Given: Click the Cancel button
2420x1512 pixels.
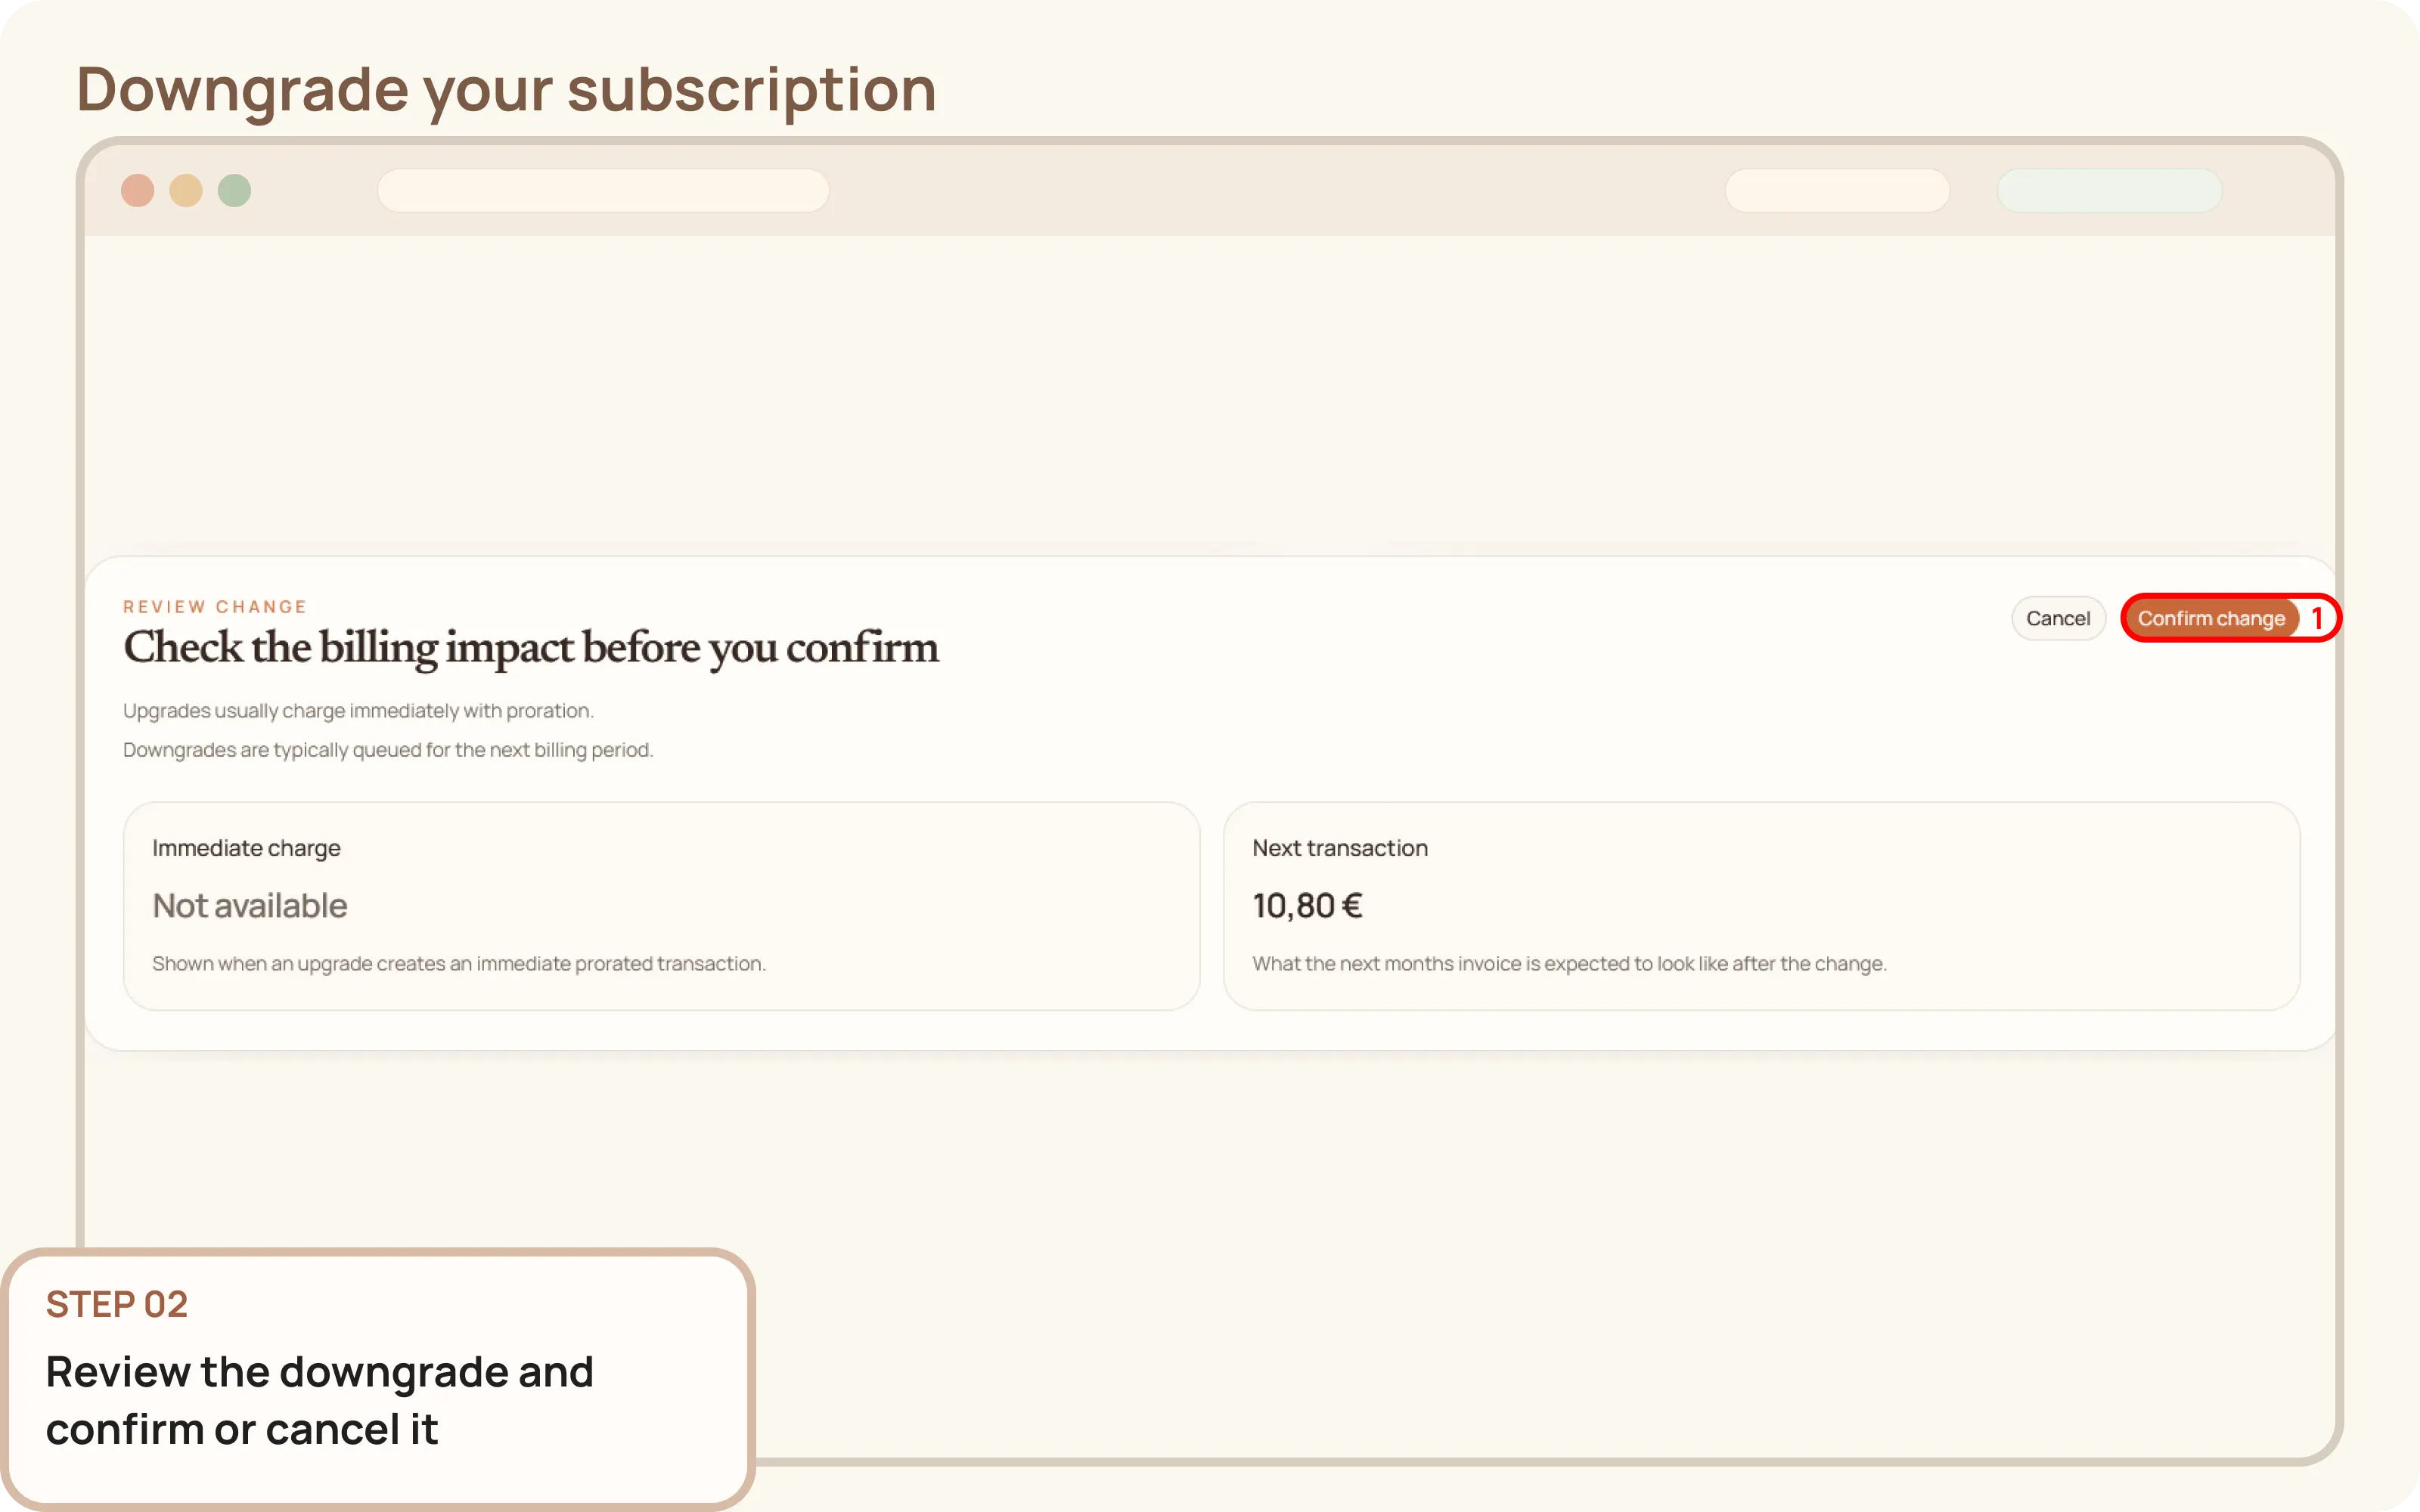Looking at the screenshot, I should (2059, 617).
